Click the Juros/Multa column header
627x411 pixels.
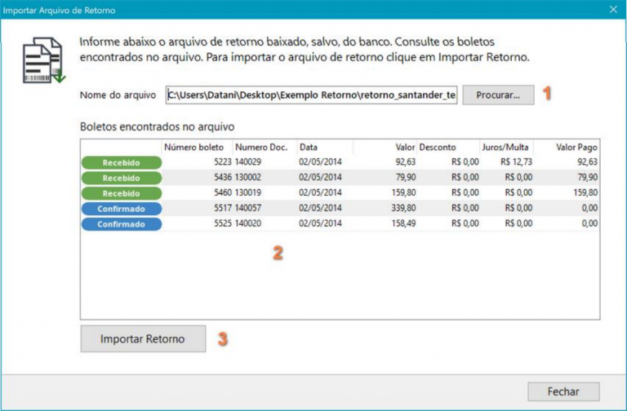[507, 148]
